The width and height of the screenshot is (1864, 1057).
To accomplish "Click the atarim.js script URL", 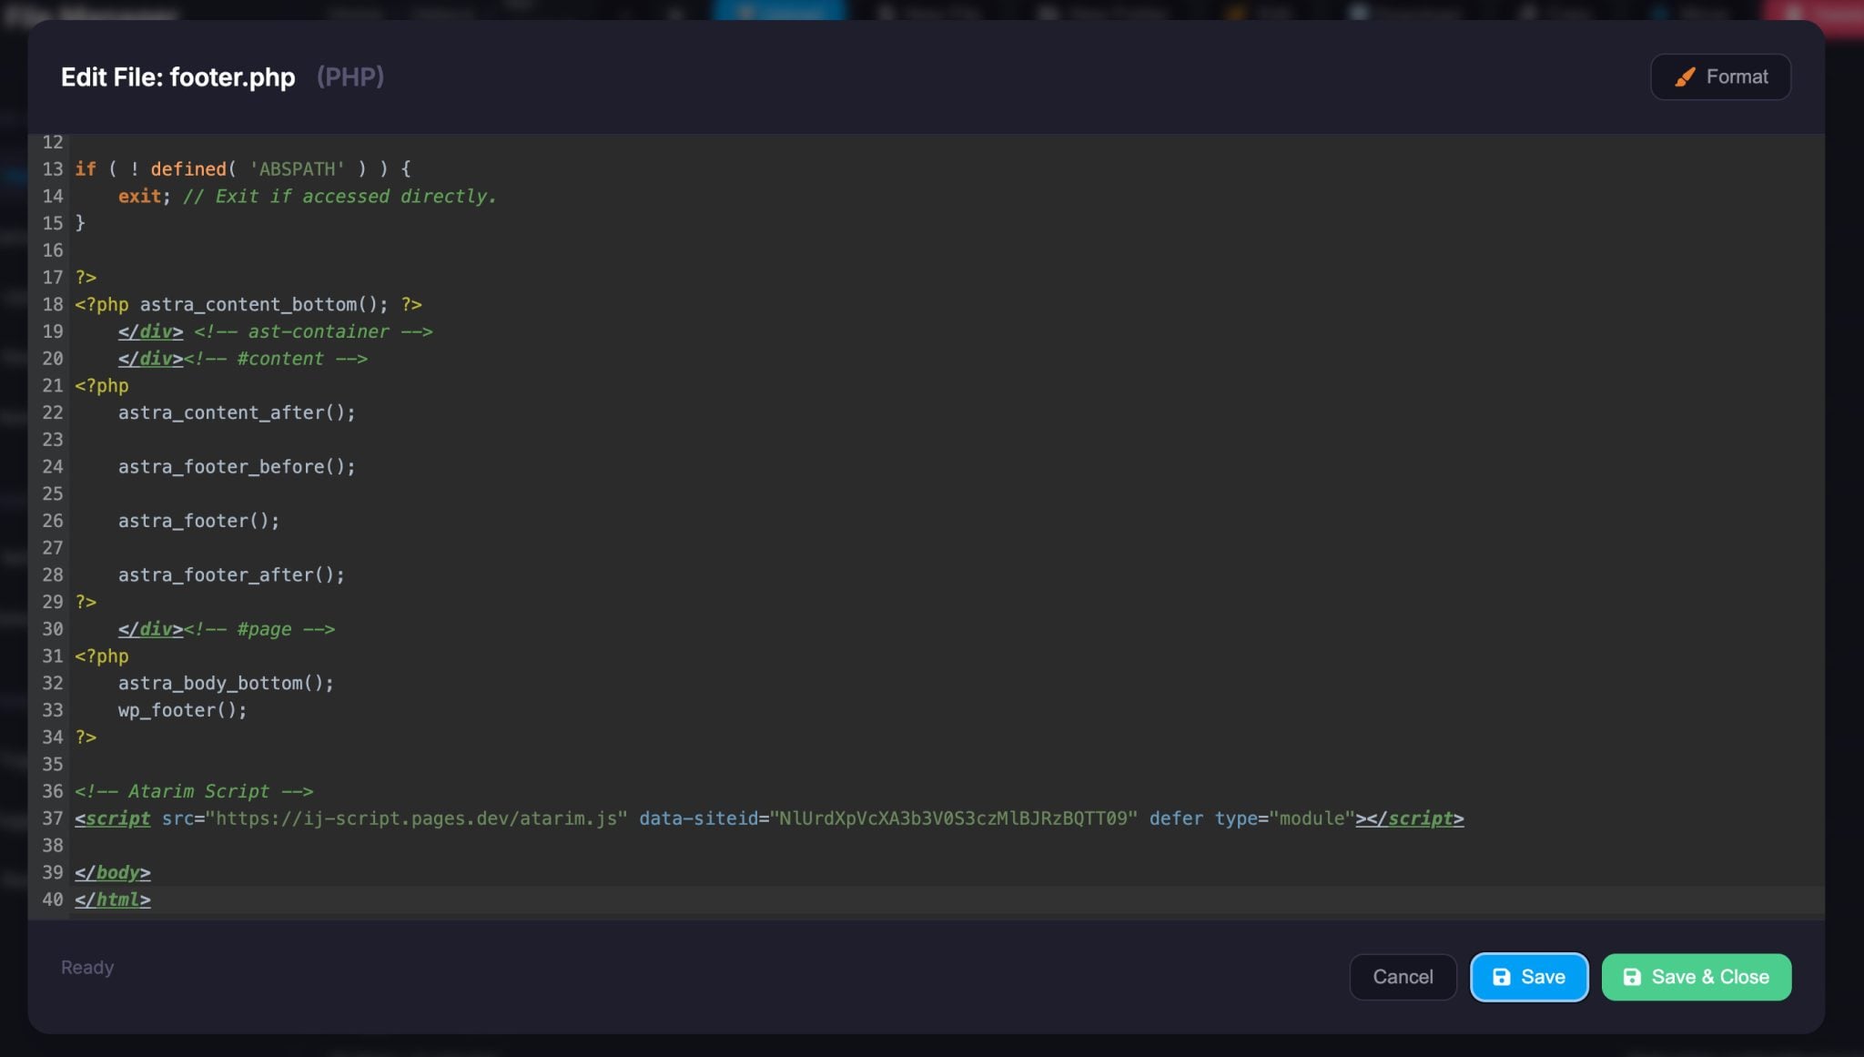I will click(x=416, y=818).
